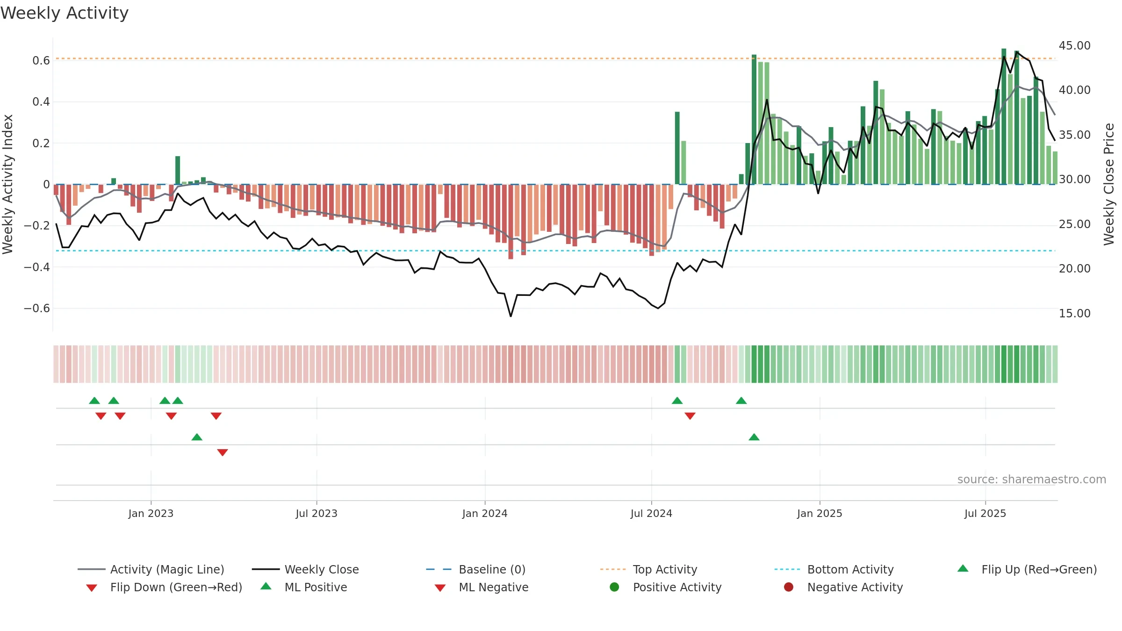Toggle the ML Negative legend entry
1122x631 pixels.
pos(482,587)
